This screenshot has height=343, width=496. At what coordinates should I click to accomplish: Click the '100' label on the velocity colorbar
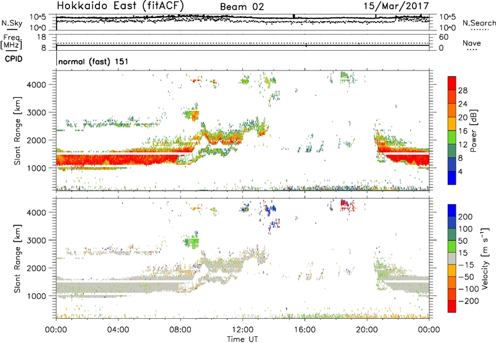coord(466,229)
